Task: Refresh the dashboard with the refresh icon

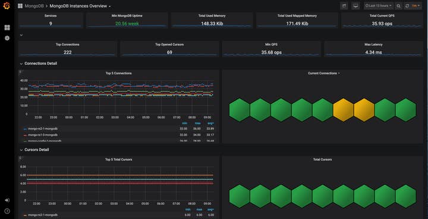Action: pos(407,6)
